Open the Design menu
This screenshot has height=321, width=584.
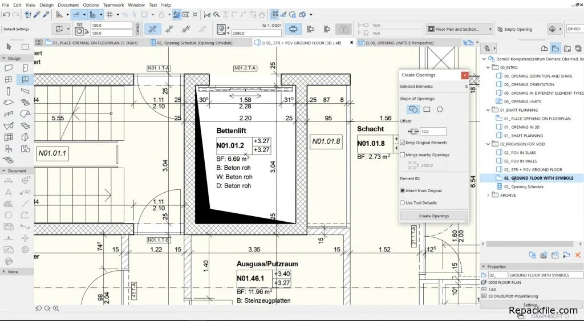point(47,5)
